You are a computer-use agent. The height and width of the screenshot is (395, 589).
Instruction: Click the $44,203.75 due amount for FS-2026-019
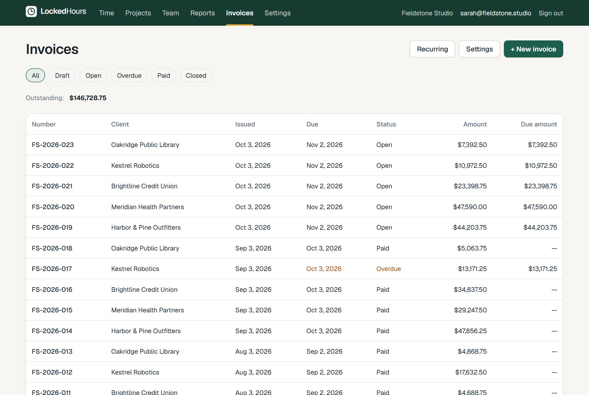click(540, 228)
